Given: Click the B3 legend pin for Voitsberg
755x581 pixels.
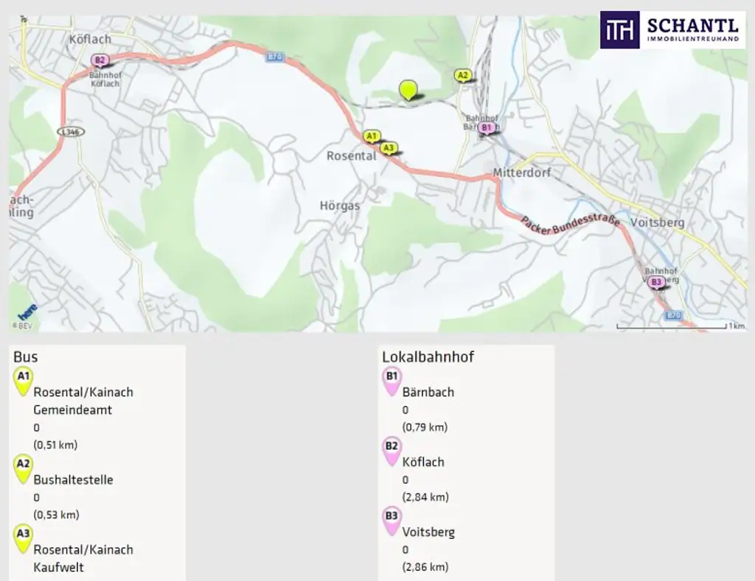Looking at the screenshot, I should click(392, 521).
